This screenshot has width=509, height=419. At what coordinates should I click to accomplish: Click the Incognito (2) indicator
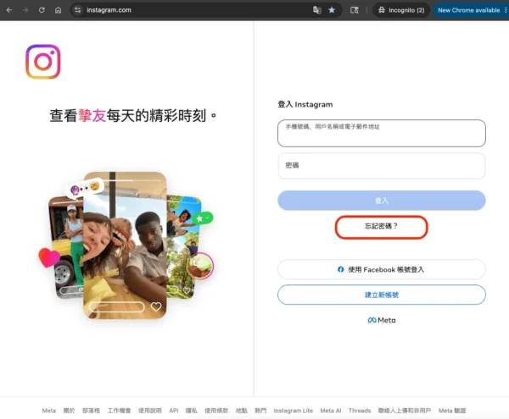401,10
